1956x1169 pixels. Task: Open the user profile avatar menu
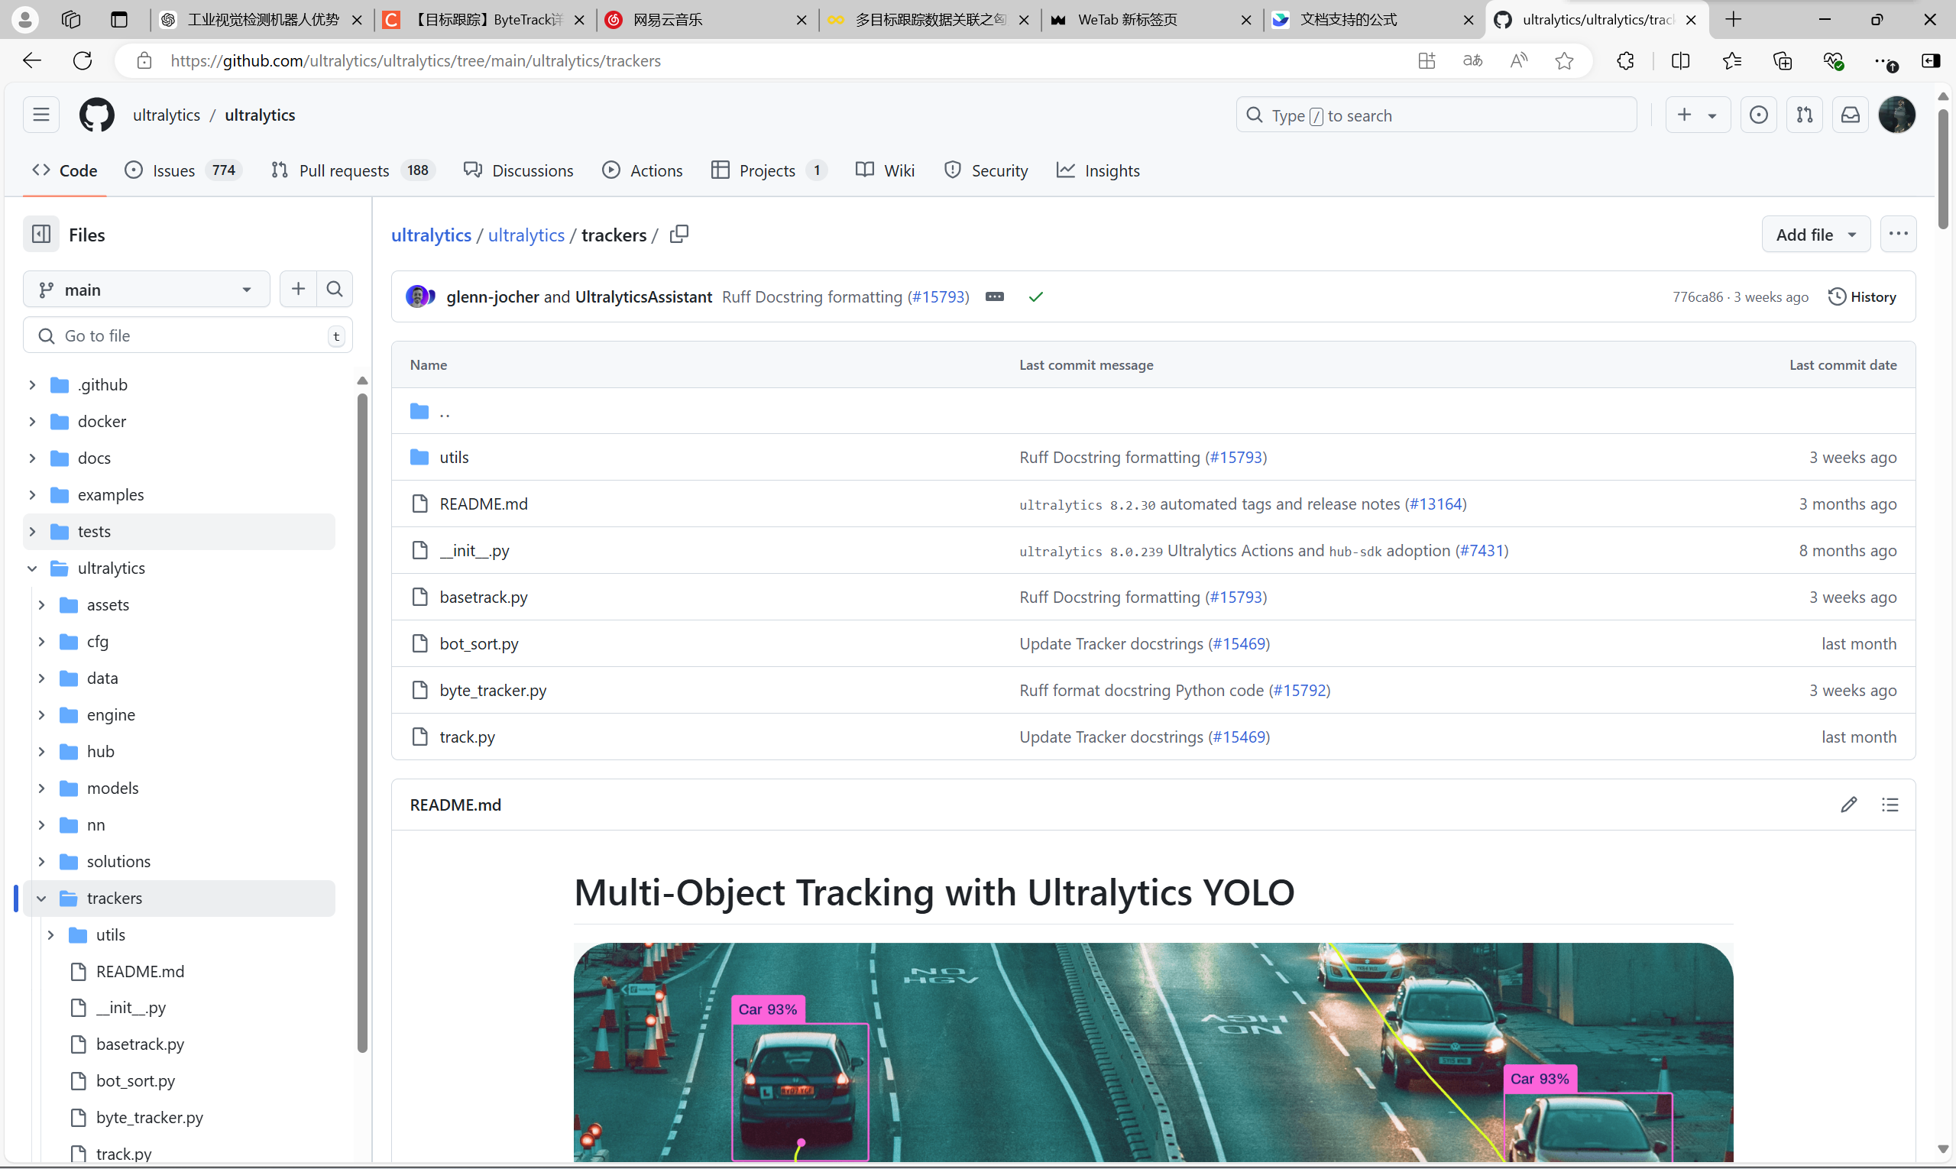tap(1897, 115)
